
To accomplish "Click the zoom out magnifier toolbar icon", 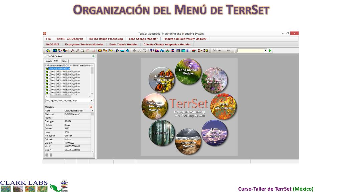I will click(x=77, y=51).
